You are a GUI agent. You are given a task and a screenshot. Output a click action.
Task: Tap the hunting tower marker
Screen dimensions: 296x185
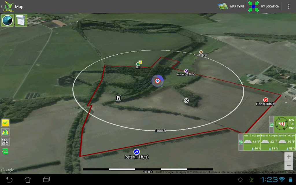(x=118, y=98)
